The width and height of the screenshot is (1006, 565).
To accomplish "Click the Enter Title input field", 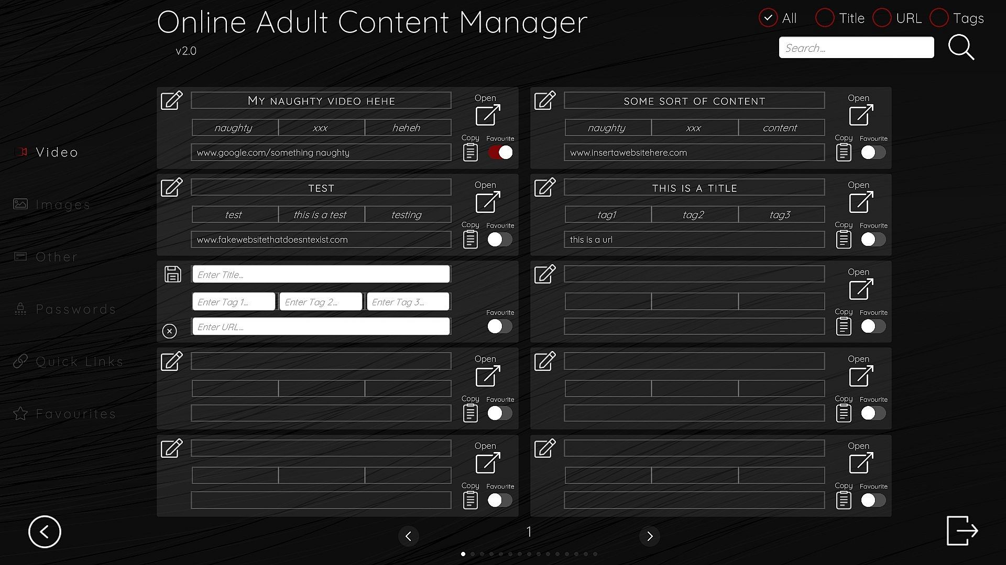I will pyautogui.click(x=321, y=274).
